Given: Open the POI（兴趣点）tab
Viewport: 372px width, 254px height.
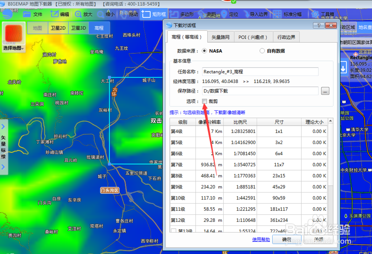Looking at the screenshot, I should (x=253, y=37).
